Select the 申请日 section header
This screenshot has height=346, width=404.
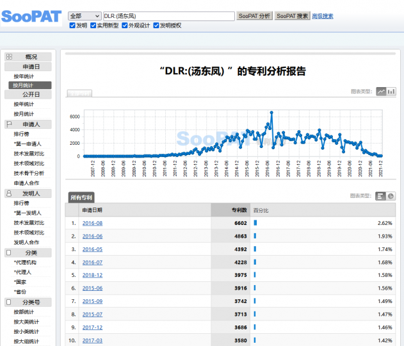[x=28, y=67]
